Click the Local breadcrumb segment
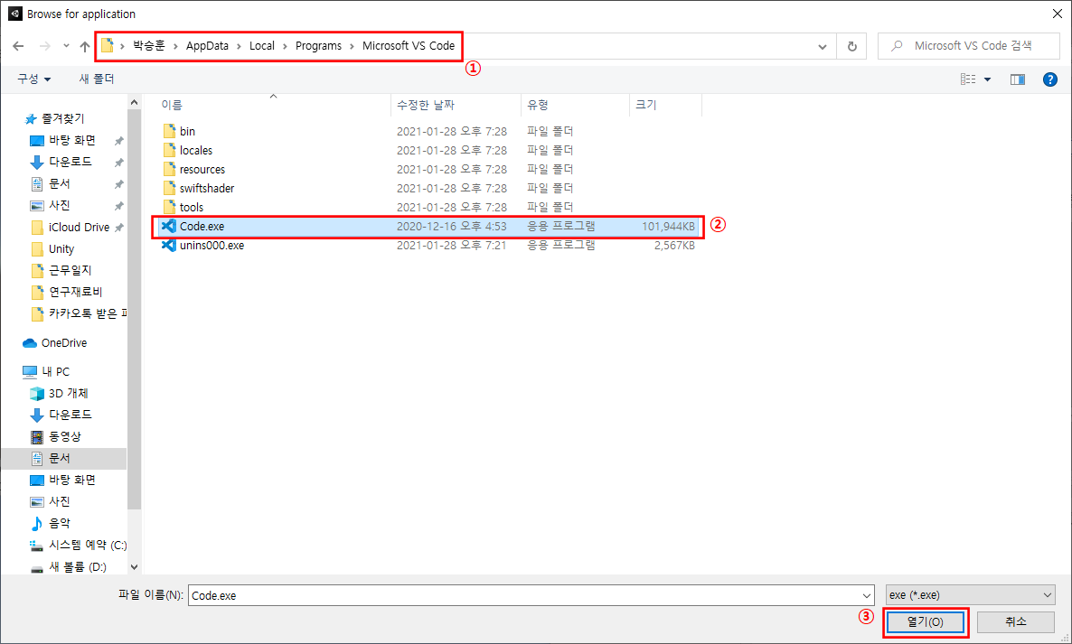This screenshot has height=644, width=1072. [x=262, y=46]
